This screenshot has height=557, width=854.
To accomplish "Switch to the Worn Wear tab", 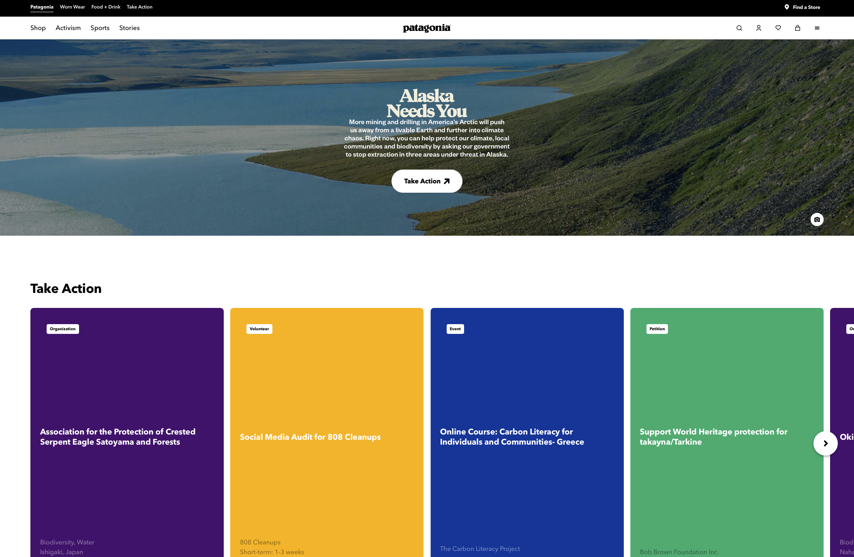I will coord(73,7).
